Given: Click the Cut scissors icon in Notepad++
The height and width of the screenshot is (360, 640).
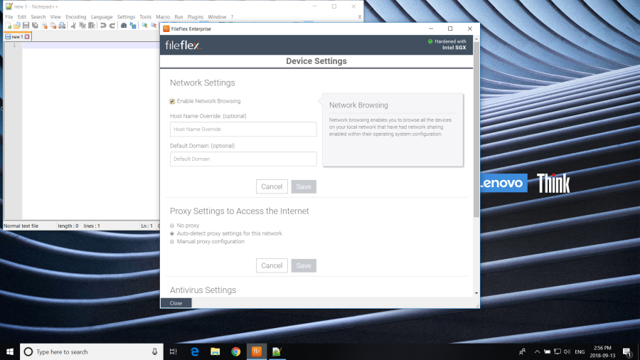Looking at the screenshot, I should click(73, 26).
